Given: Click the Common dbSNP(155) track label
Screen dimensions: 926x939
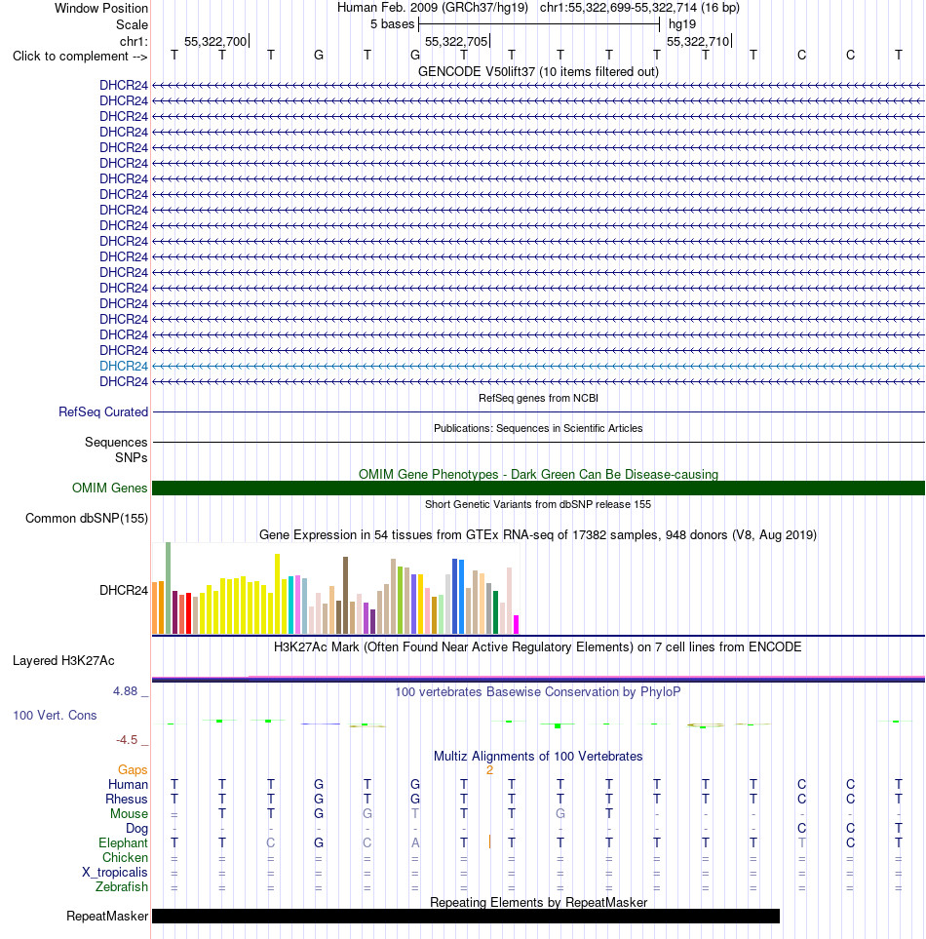Looking at the screenshot, I should tap(86, 519).
